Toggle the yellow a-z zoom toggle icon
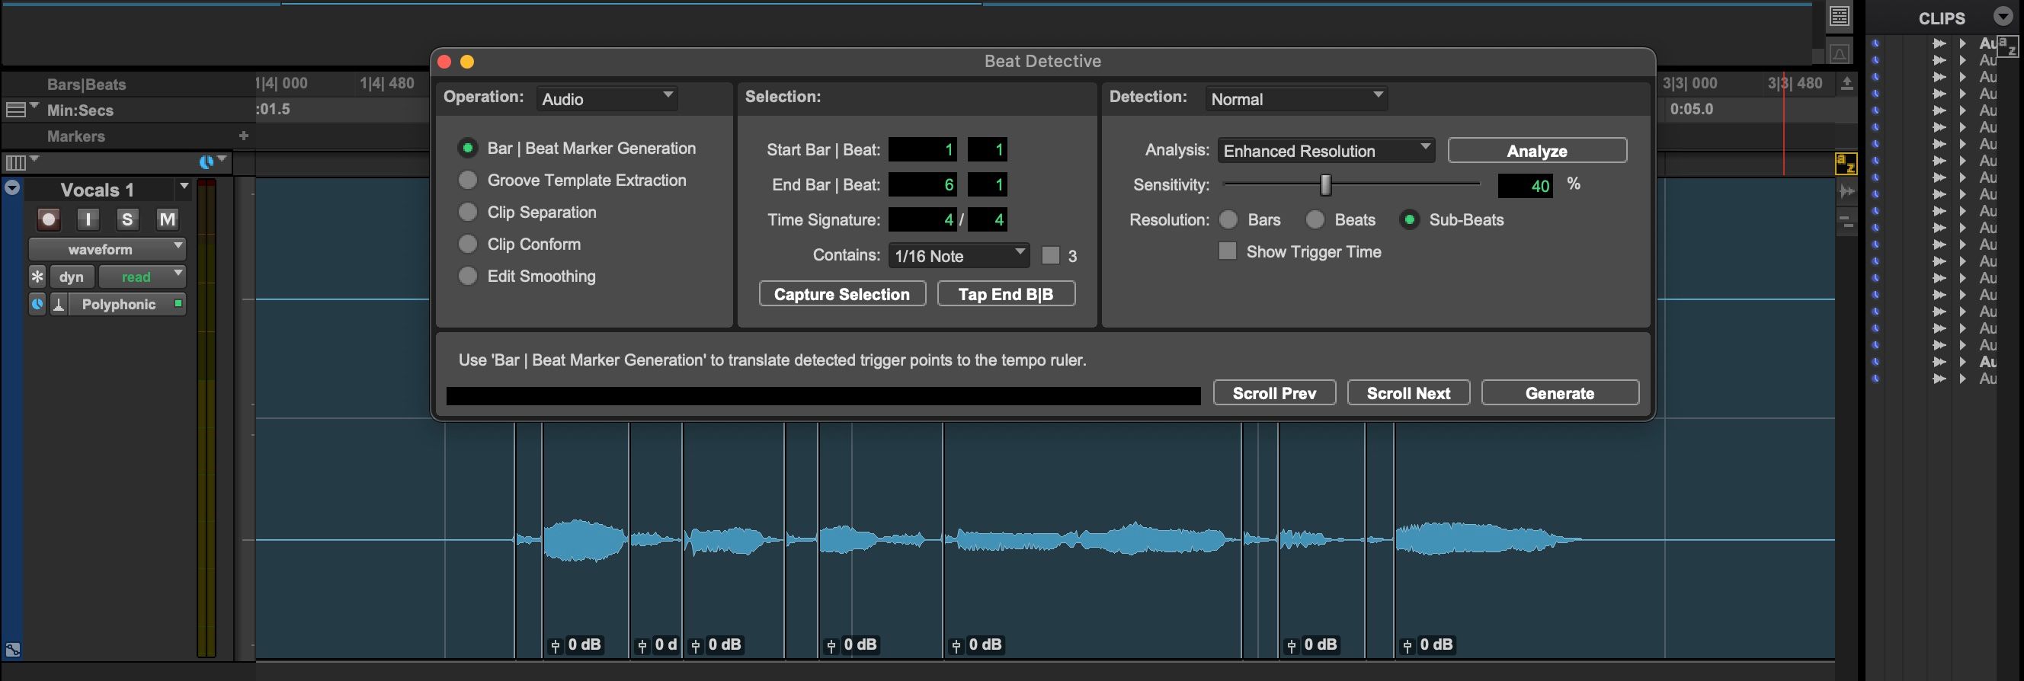Image resolution: width=2024 pixels, height=681 pixels. pyautogui.click(x=1846, y=165)
